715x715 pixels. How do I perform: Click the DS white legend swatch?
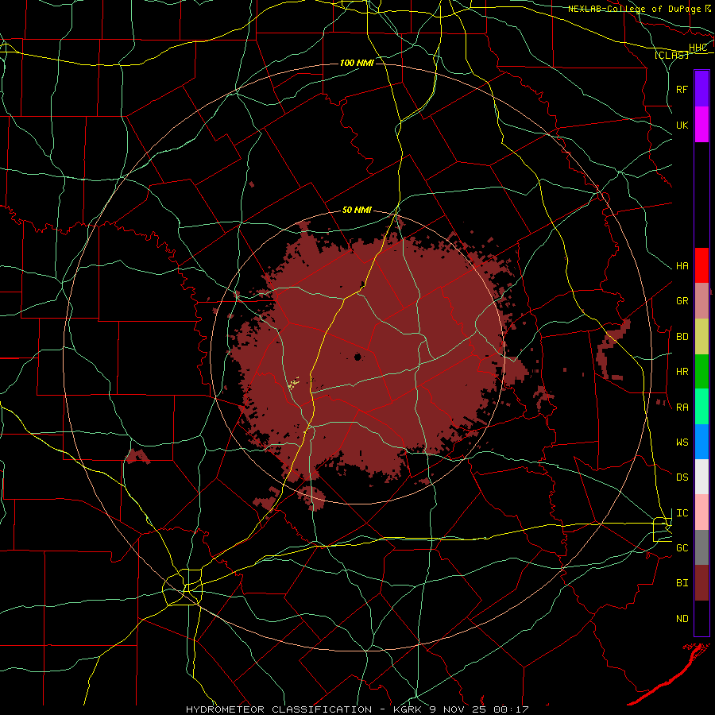pyautogui.click(x=701, y=477)
